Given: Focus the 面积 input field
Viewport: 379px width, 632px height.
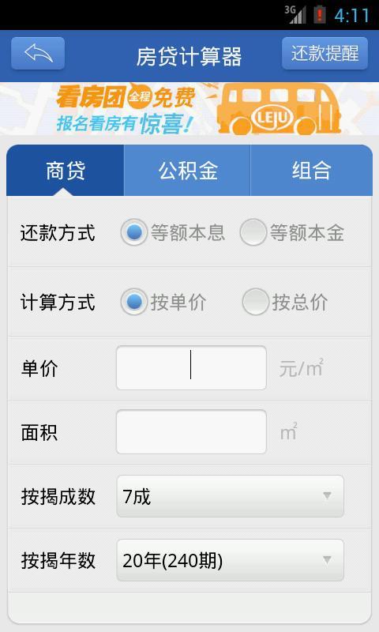Looking at the screenshot, I should click(191, 431).
